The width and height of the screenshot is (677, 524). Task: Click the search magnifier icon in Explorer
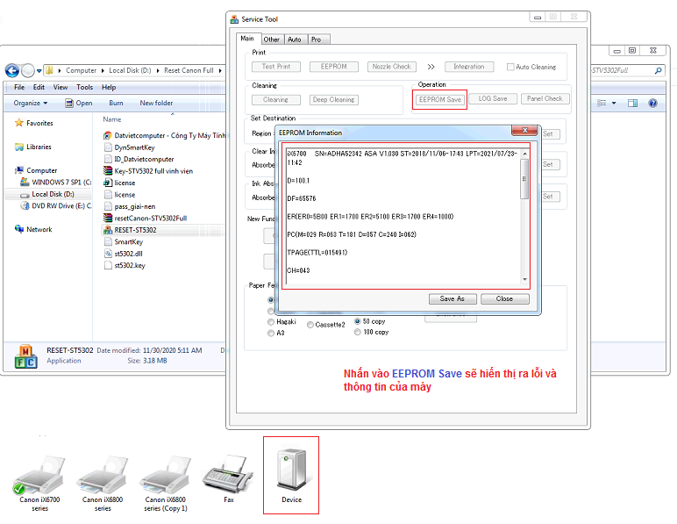click(x=658, y=70)
